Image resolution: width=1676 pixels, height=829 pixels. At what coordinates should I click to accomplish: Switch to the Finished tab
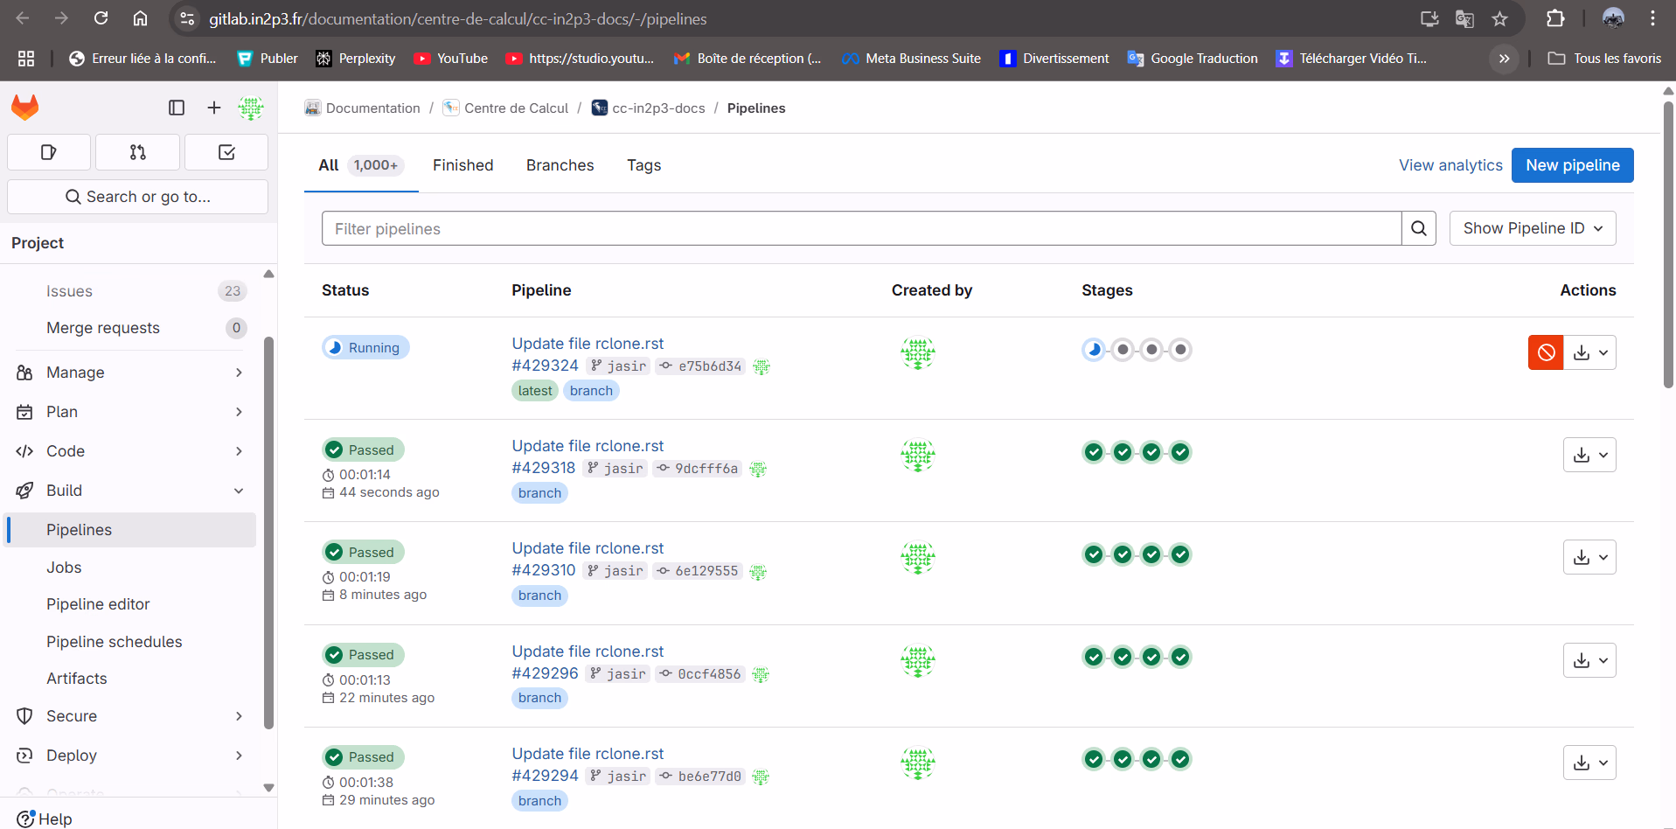462,165
